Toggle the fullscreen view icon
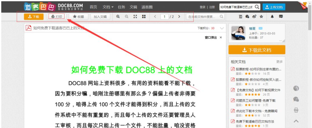 click(x=135, y=17)
